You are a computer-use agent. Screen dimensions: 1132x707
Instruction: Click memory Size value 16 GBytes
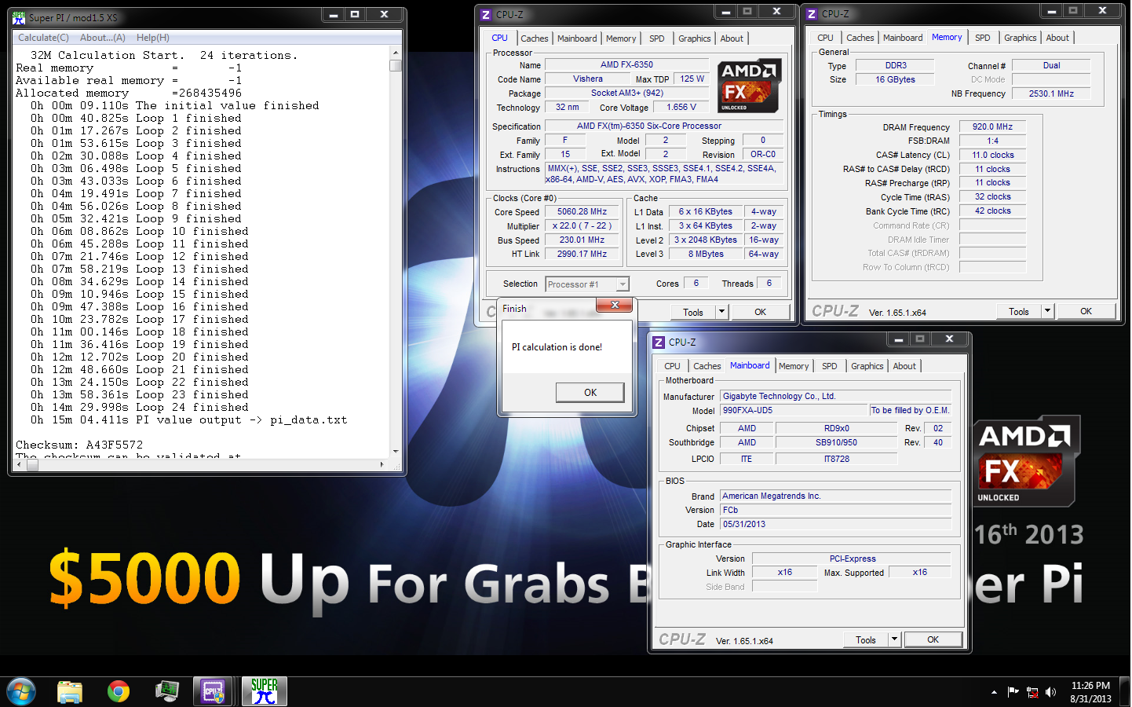[x=896, y=79]
